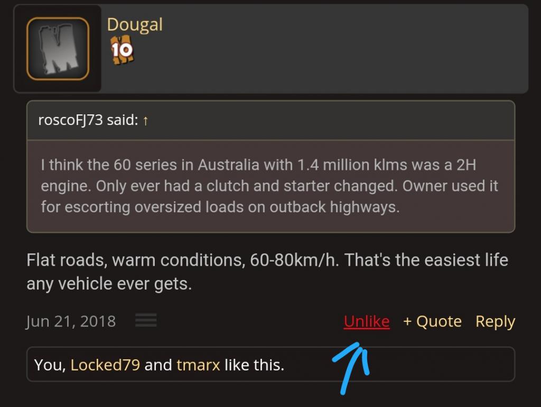Open the Dougal username profile link
Viewport: 541px width, 407px height.
(135, 25)
